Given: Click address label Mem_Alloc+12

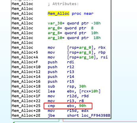Looking at the screenshot, I should pyautogui.click(x=26, y=72).
